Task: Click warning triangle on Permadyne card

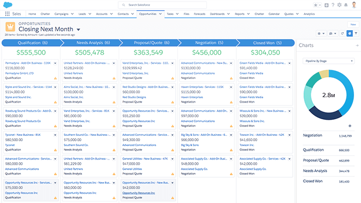Action: pyautogui.click(x=55, y=78)
